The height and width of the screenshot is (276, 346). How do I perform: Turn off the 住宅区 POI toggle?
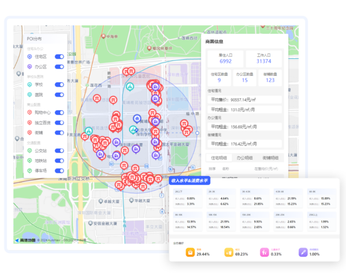(x=59, y=57)
